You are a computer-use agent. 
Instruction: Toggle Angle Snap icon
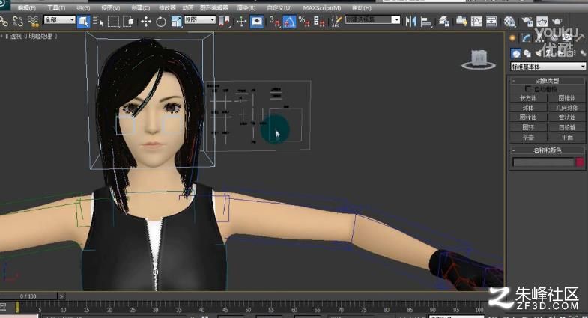click(289, 22)
